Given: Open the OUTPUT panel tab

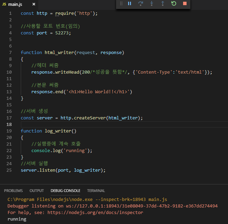Looking at the screenshot, I should pos(37,191).
